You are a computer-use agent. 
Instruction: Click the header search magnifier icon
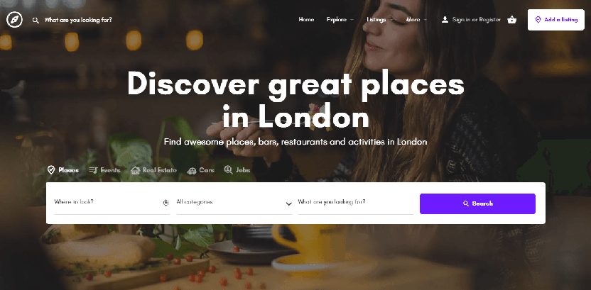[x=36, y=21]
